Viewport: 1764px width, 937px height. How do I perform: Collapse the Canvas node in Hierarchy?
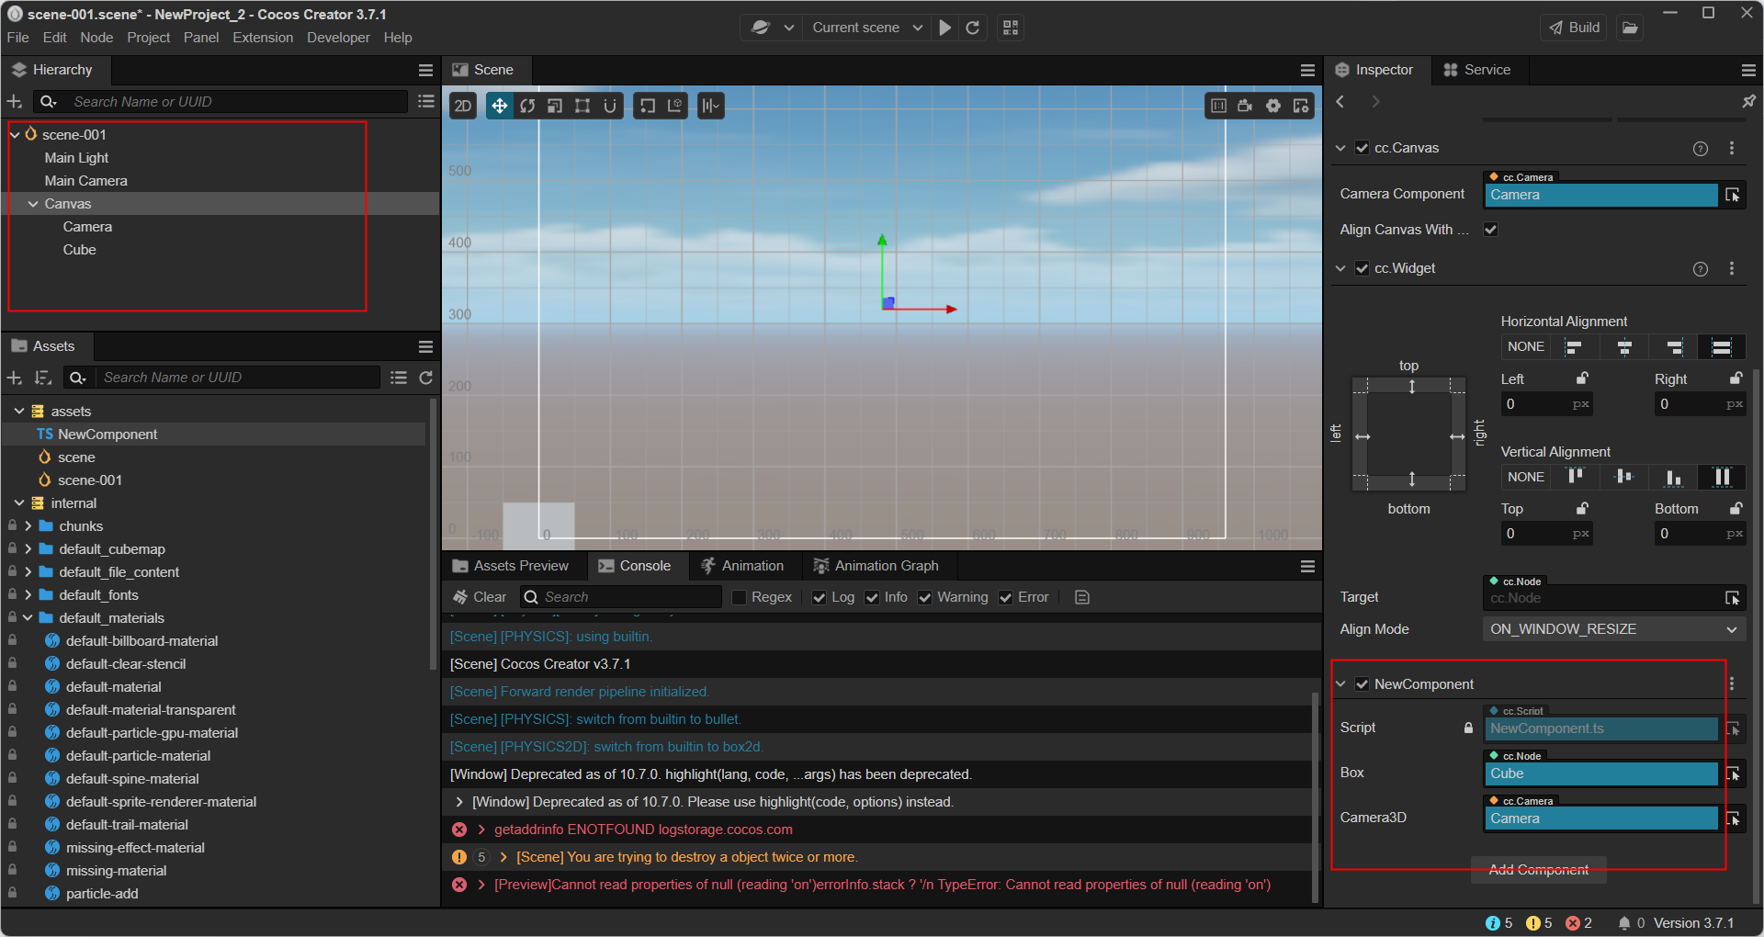pyautogui.click(x=33, y=204)
